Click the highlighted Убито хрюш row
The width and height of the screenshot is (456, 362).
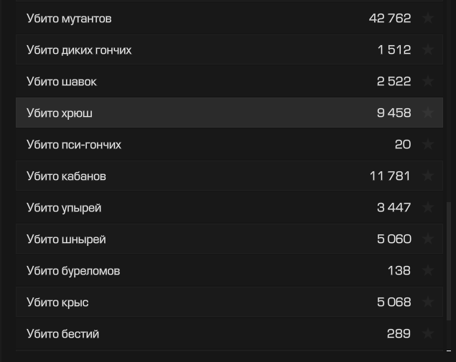[x=230, y=113]
